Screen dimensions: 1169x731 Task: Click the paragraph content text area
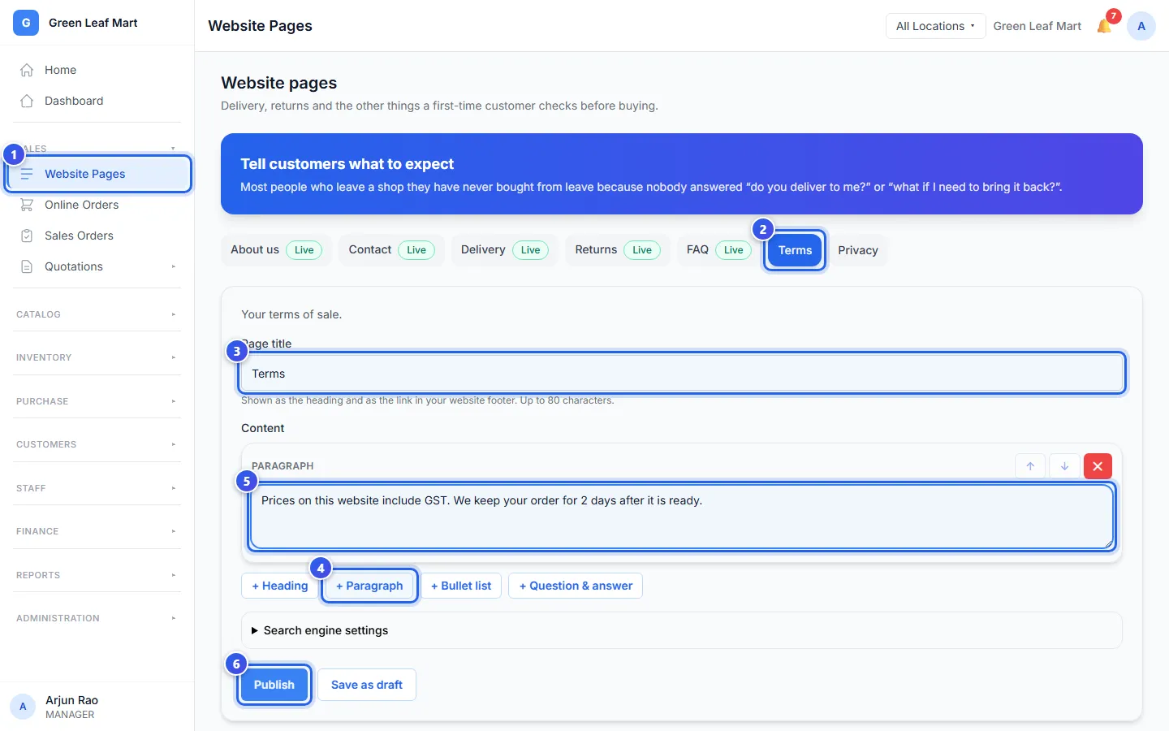tap(682, 517)
